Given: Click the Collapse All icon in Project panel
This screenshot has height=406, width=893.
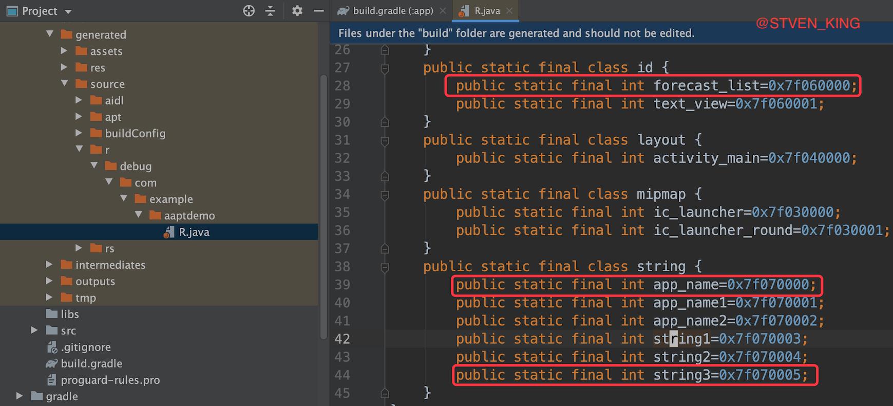Looking at the screenshot, I should 271,11.
